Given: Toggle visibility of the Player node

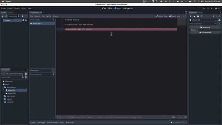Looking at the screenshot, I should click(26, 20).
